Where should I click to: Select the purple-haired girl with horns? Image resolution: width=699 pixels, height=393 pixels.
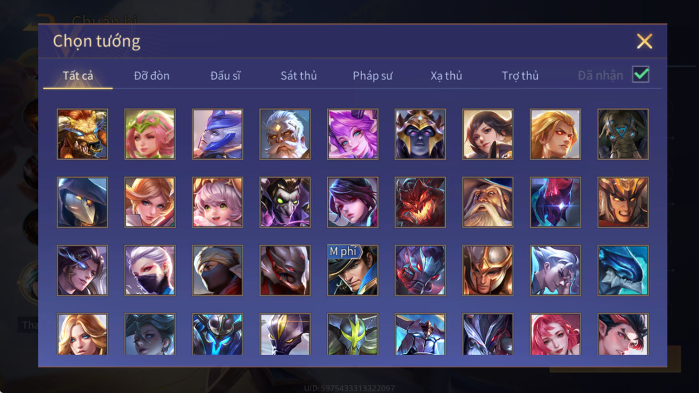point(353,134)
